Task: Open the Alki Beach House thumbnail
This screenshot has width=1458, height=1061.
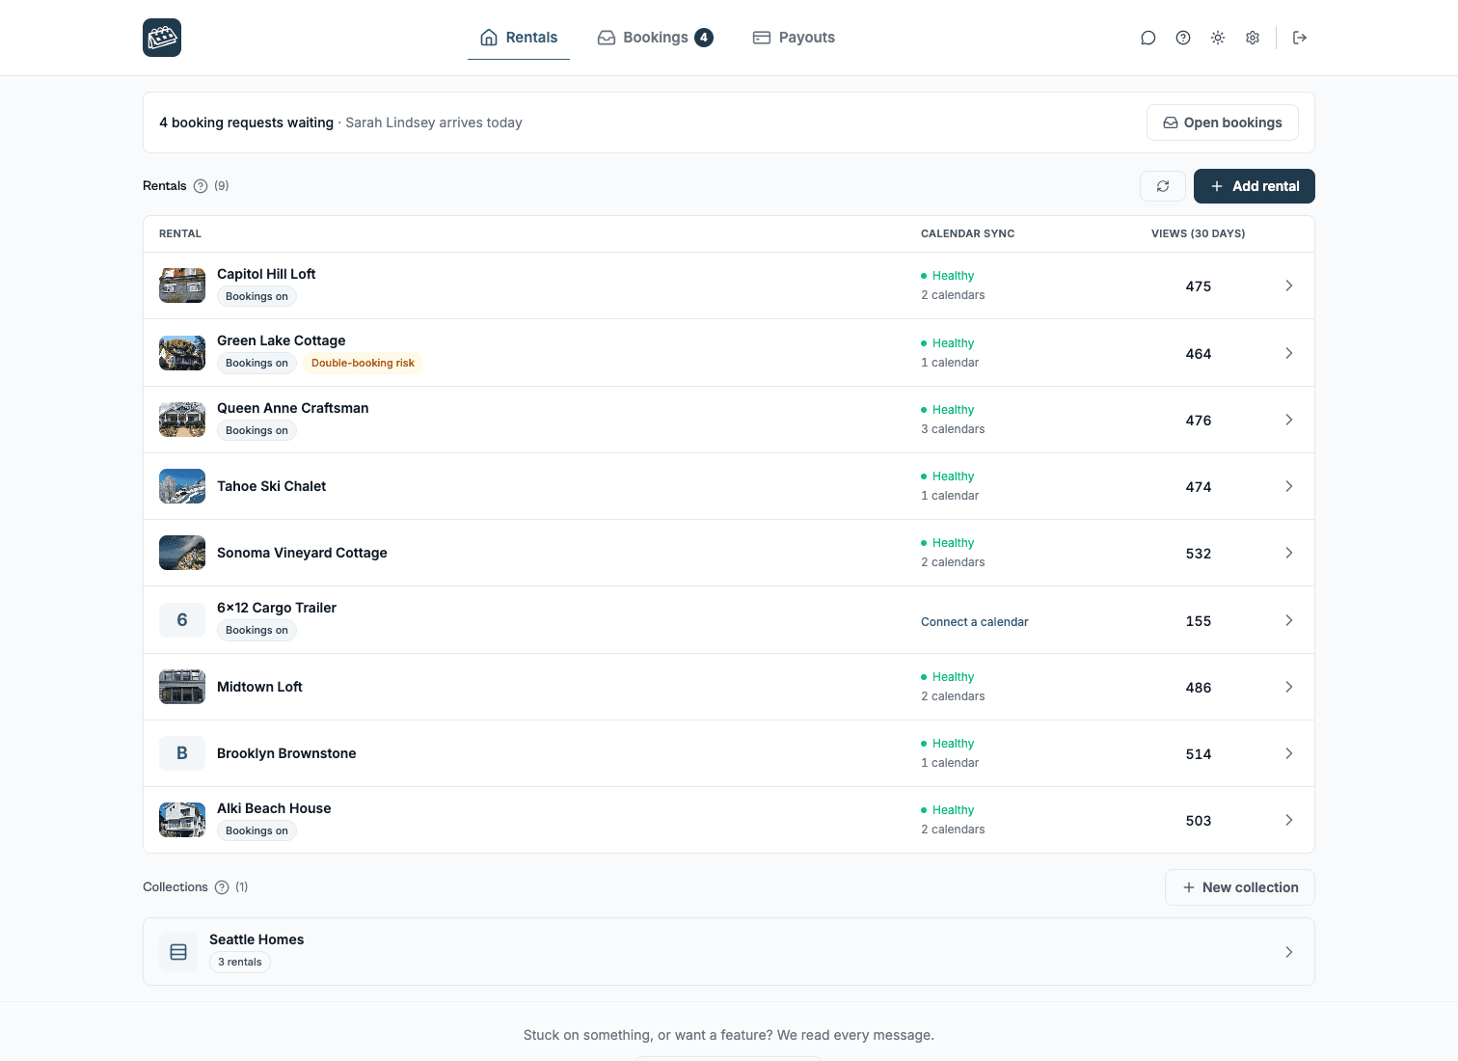Action: (182, 820)
